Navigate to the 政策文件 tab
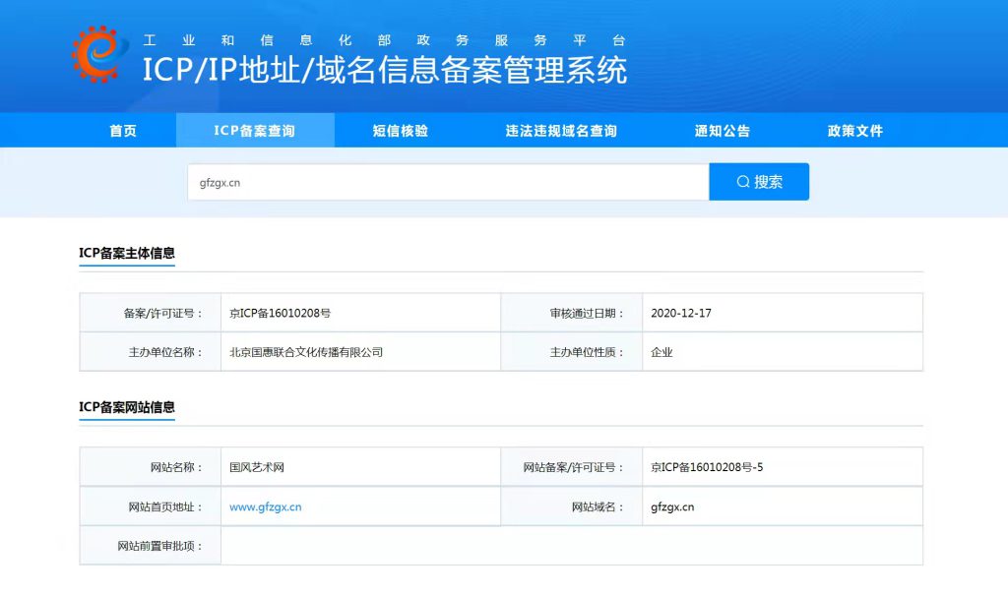Screen dimensions: 1008x594 [854, 131]
